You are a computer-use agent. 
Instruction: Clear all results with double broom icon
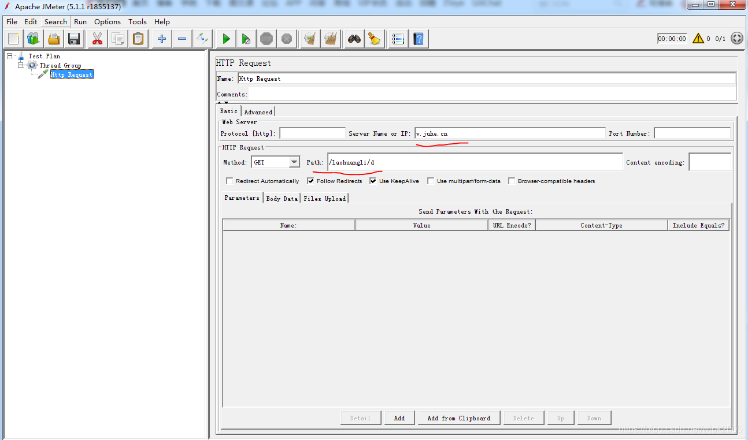click(x=331, y=39)
